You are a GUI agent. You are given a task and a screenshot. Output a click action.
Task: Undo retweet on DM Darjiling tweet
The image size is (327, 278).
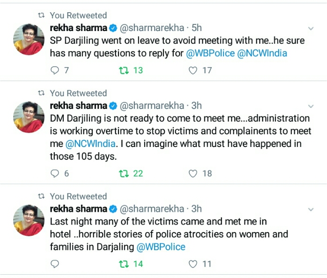click(x=124, y=173)
